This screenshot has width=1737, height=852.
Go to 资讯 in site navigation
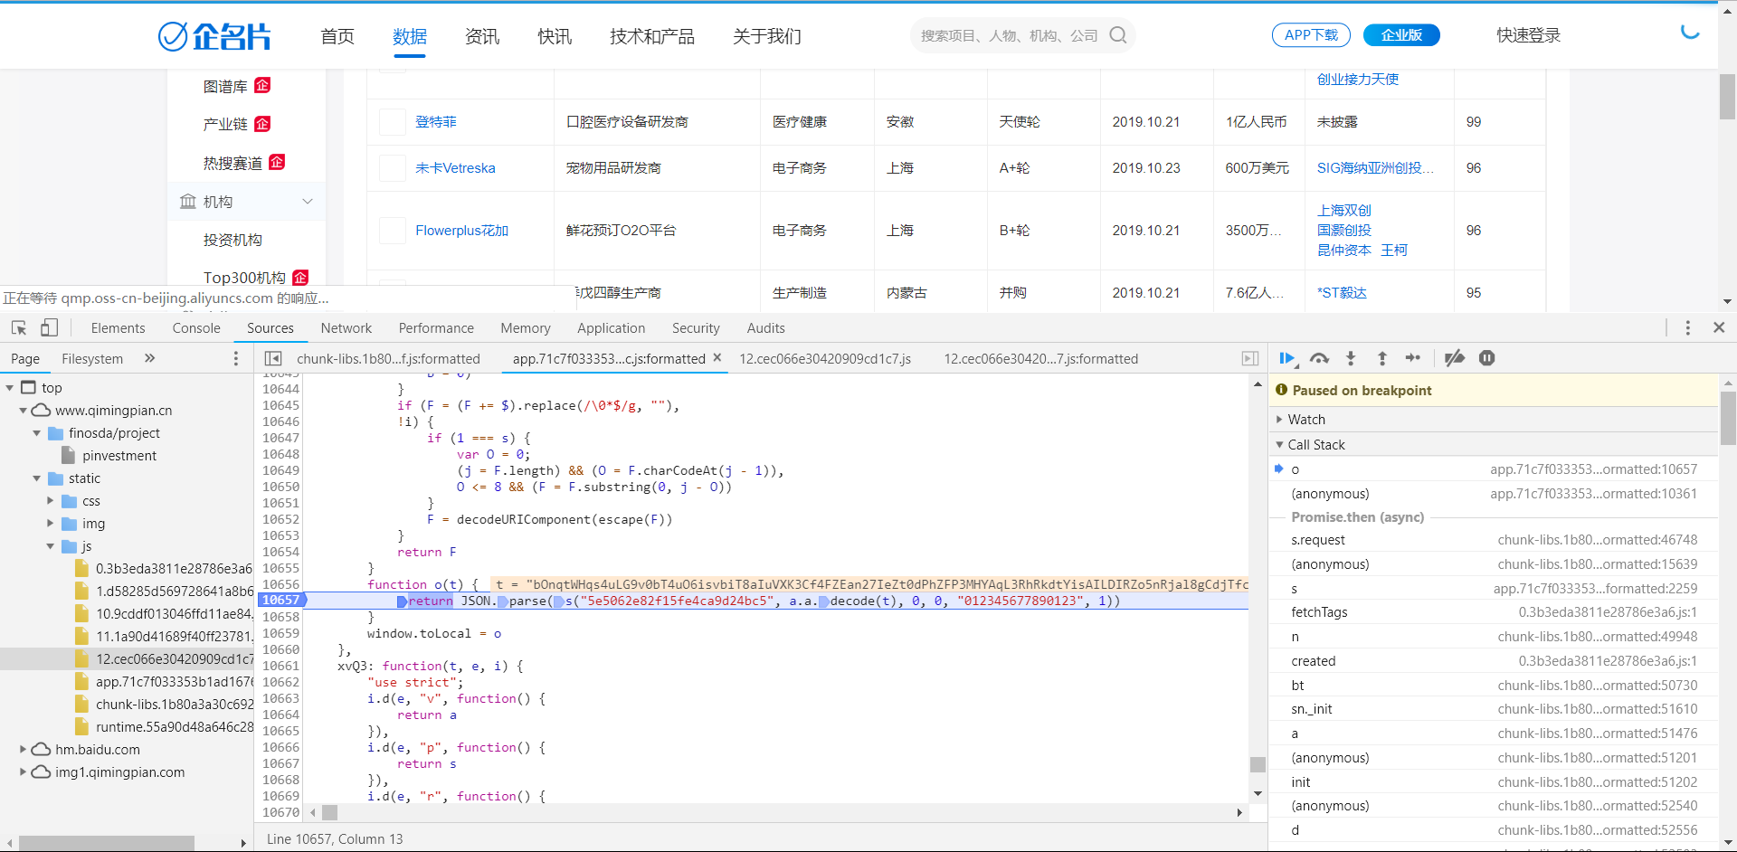pyautogui.click(x=482, y=36)
